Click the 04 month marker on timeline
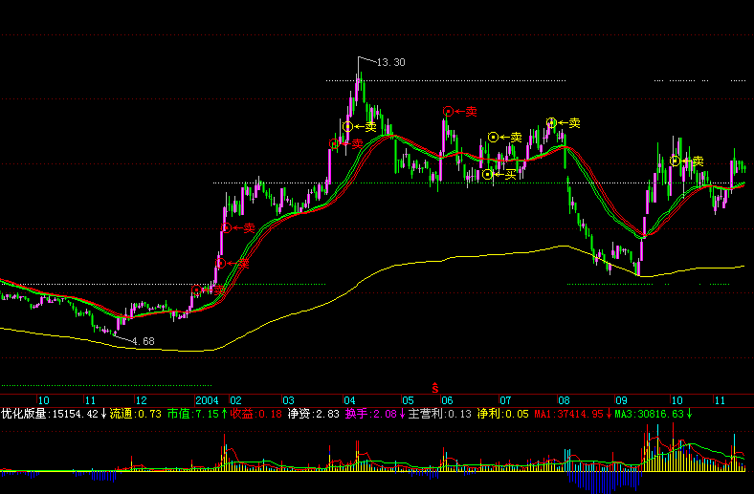Viewport: 754px width, 494px height. point(349,400)
